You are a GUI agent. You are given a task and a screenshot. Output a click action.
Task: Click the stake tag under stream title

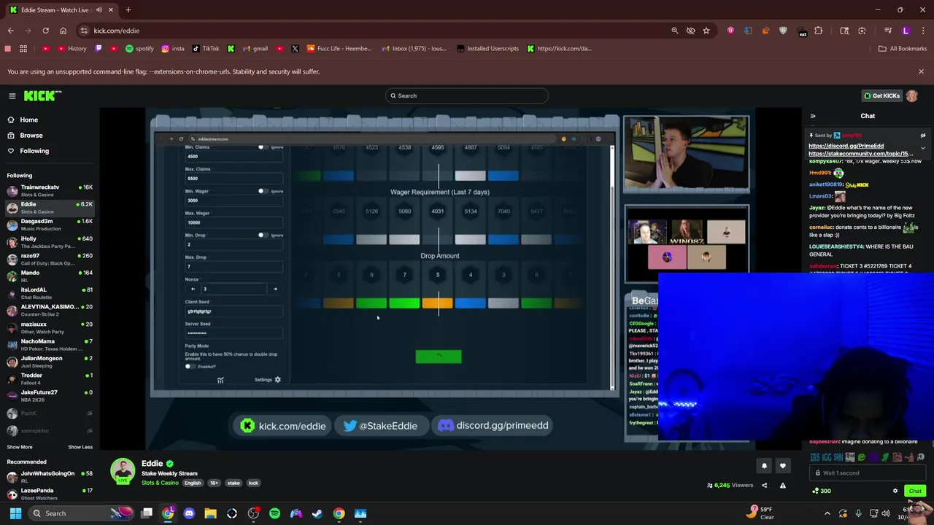point(233,483)
